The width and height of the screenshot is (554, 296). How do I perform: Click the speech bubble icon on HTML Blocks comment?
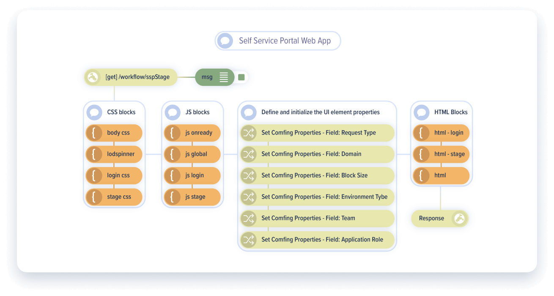[x=422, y=112]
